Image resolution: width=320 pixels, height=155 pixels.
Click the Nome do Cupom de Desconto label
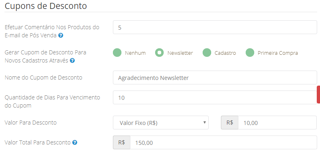pyautogui.click(x=43, y=77)
